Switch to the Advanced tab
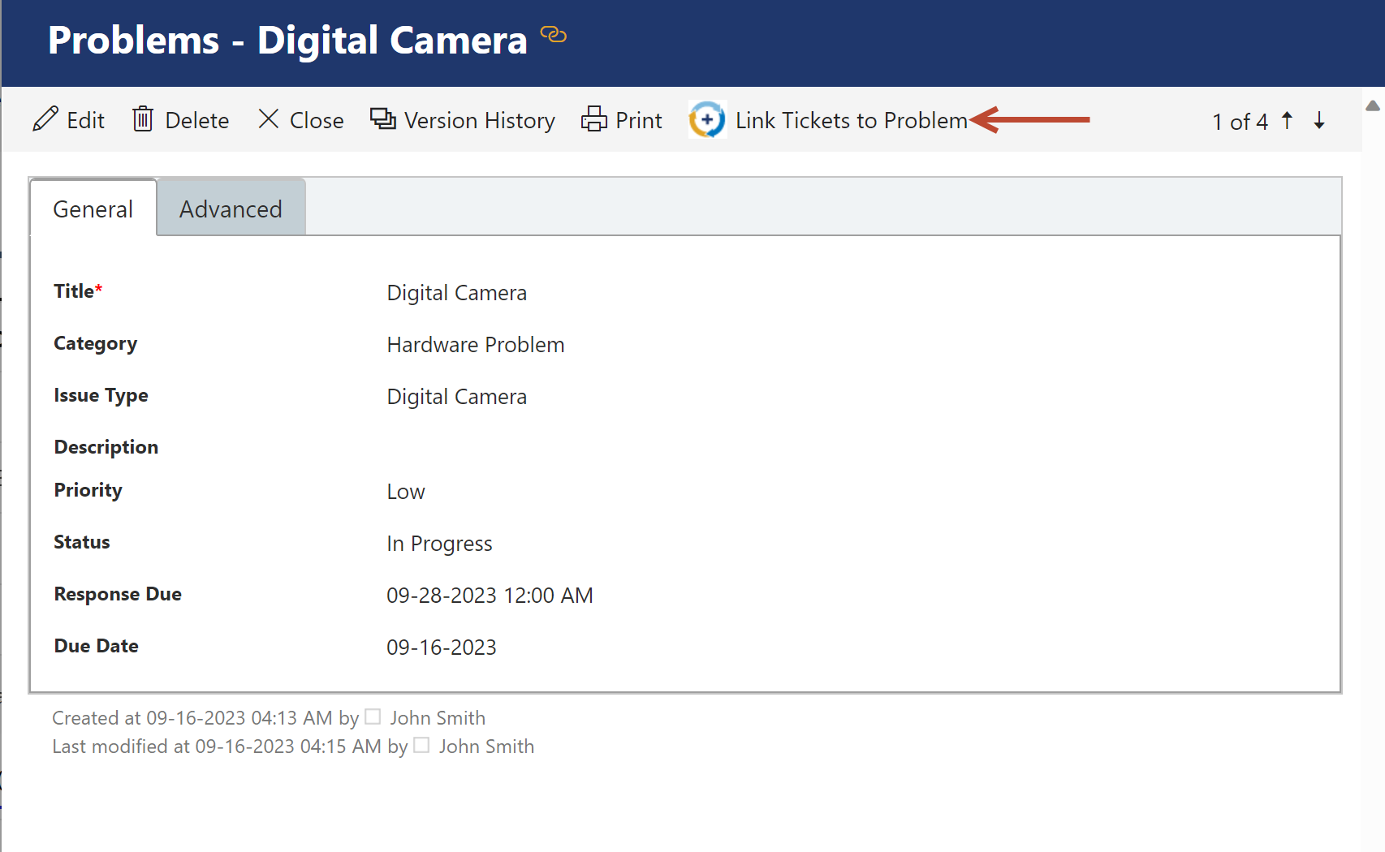 point(231,209)
